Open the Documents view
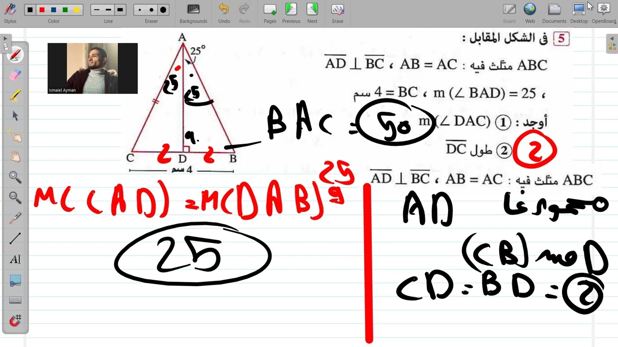 click(554, 13)
